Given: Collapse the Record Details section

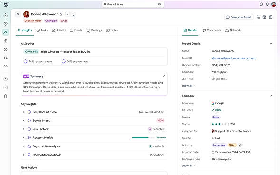Looking at the screenshot, I should (x=271, y=44).
